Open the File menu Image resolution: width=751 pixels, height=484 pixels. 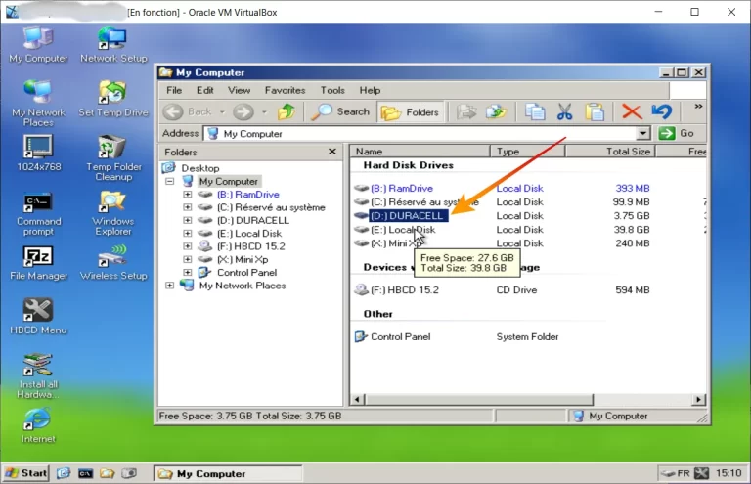click(174, 91)
